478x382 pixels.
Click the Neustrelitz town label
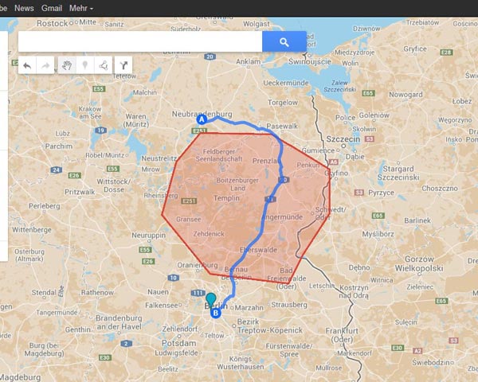tap(159, 158)
